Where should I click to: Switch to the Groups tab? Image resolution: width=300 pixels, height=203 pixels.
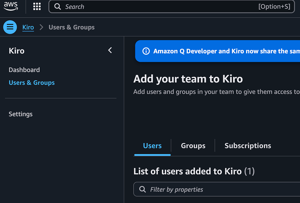click(193, 146)
